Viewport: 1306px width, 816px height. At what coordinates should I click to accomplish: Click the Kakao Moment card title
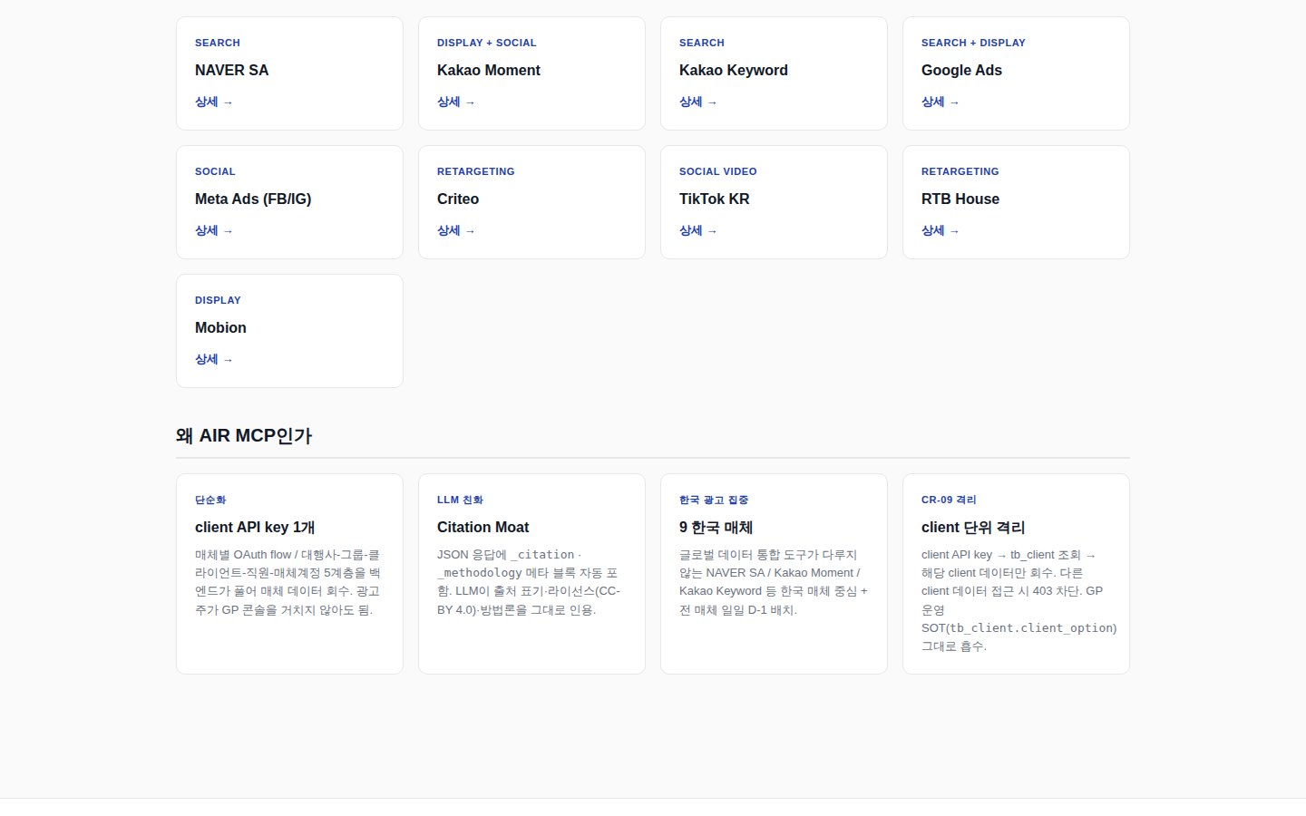489,70
